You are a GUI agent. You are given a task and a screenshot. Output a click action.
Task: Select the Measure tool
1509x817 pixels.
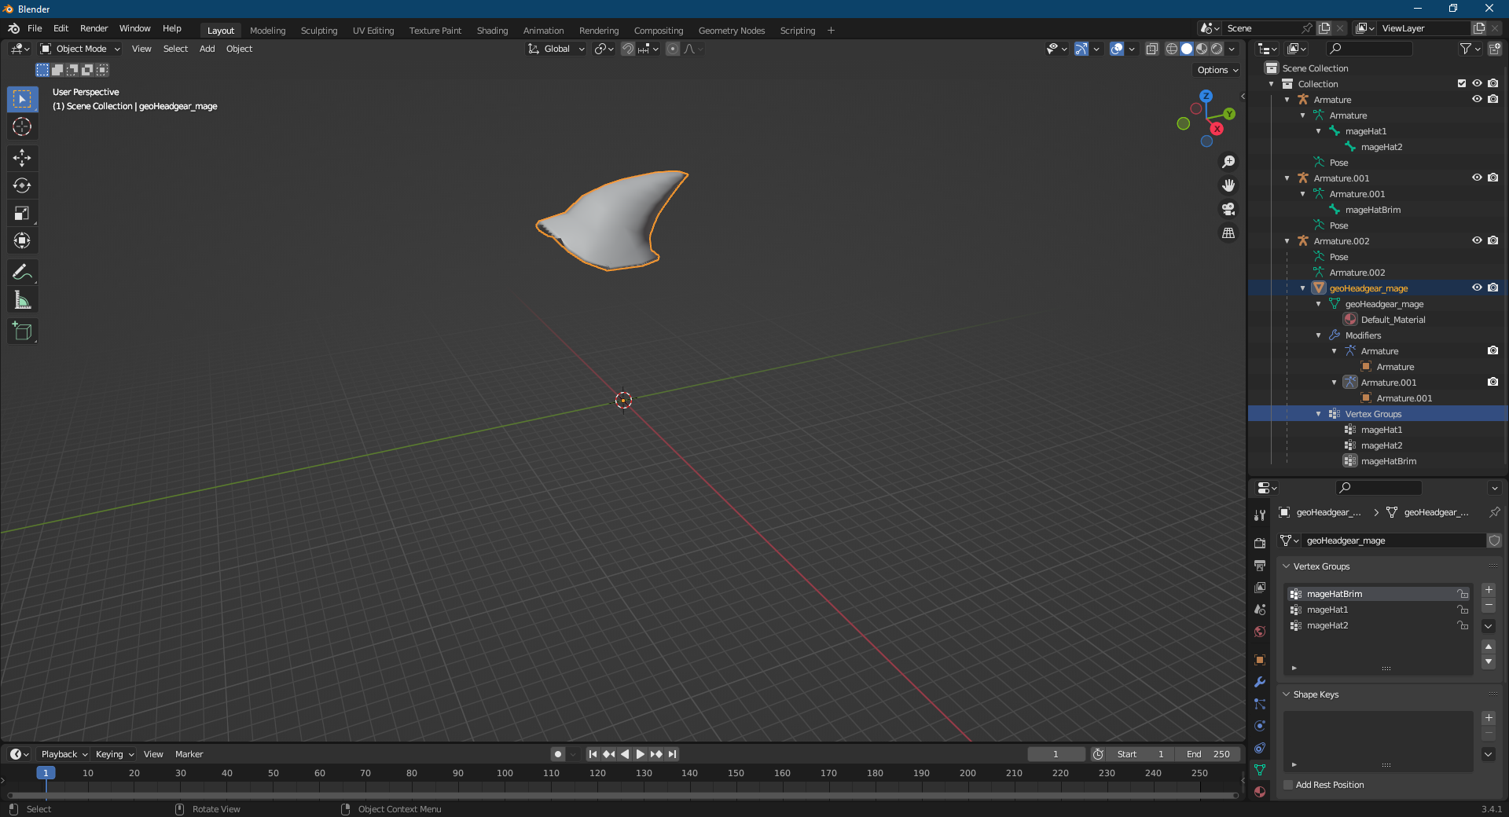[22, 300]
